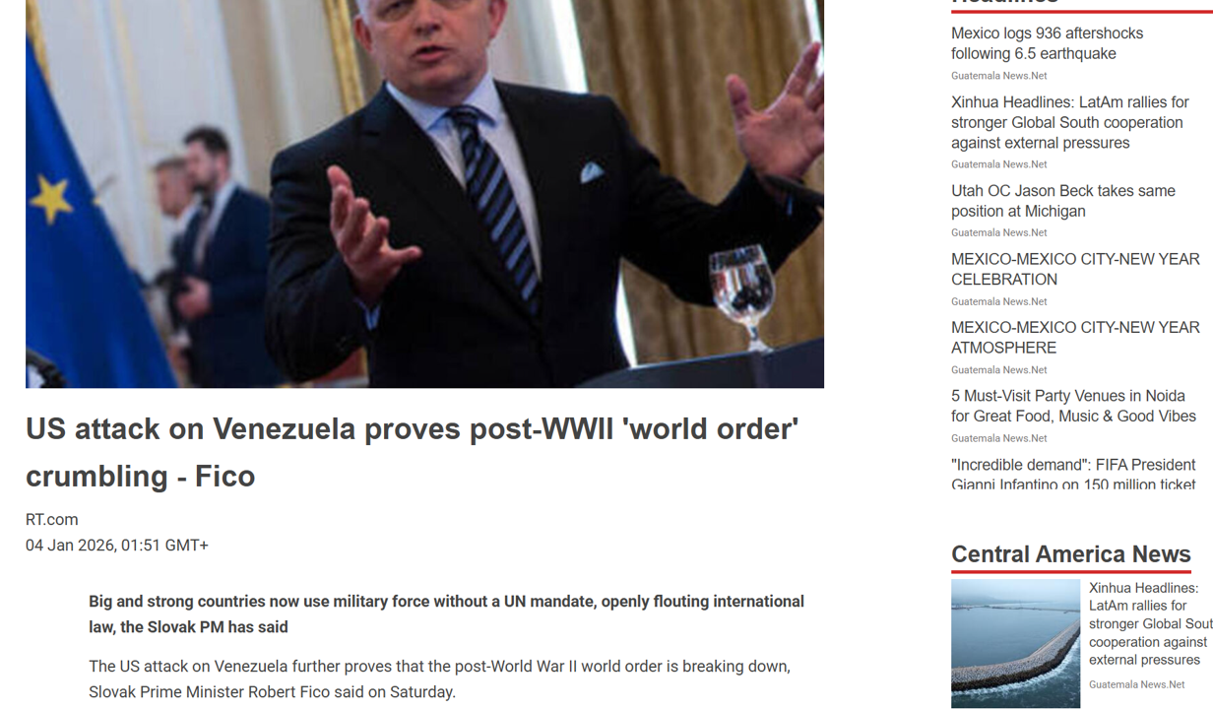Open Xinhua Headlines story beside the seawall thumbnail
This screenshot has height=709, width=1213.
[x=1150, y=623]
